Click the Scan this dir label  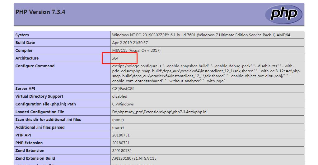coord(48,120)
